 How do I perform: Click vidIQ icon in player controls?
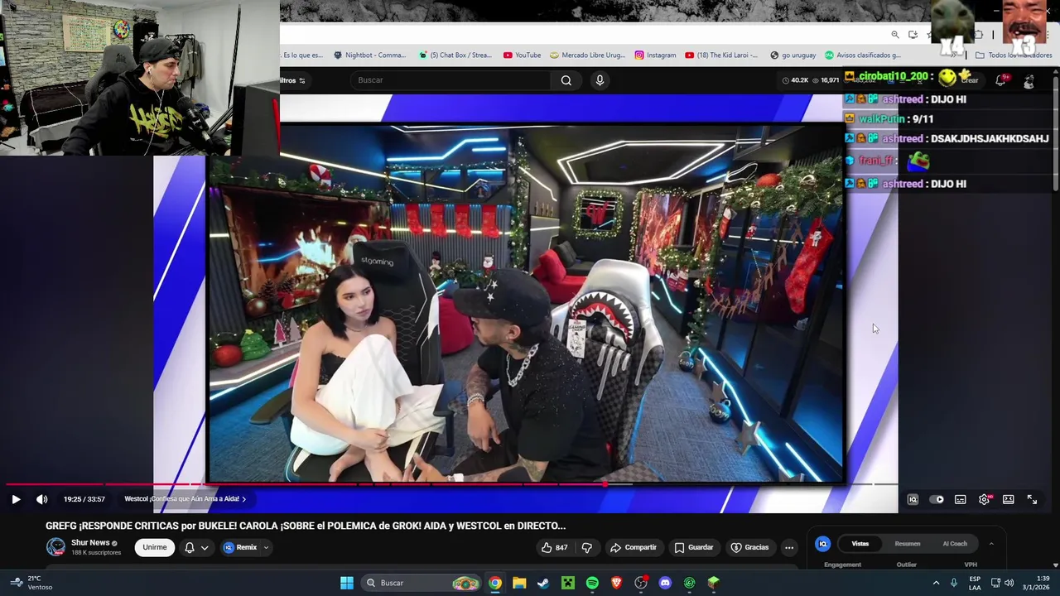(x=913, y=499)
